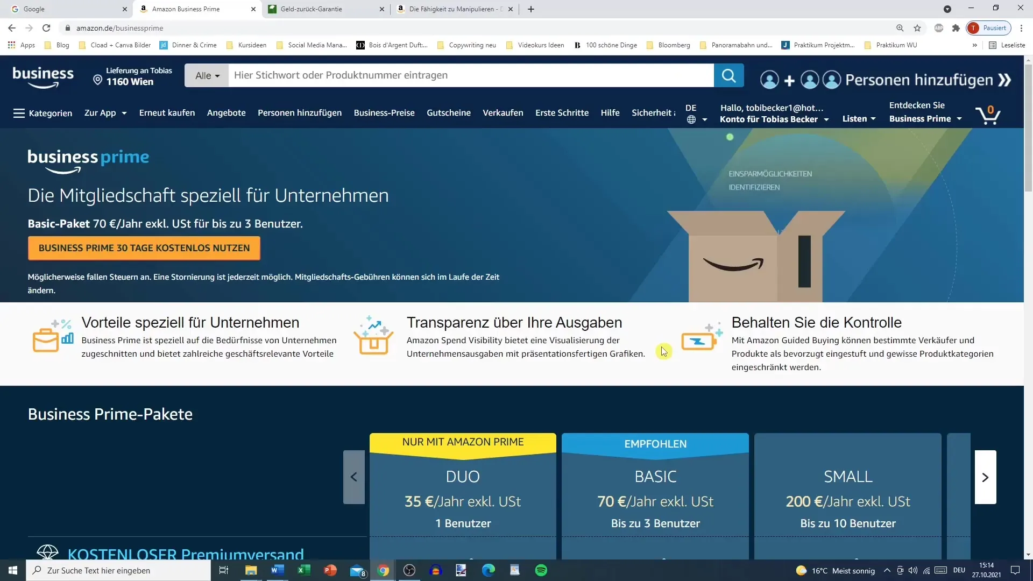Open Angebote in navigation bar

point(226,113)
